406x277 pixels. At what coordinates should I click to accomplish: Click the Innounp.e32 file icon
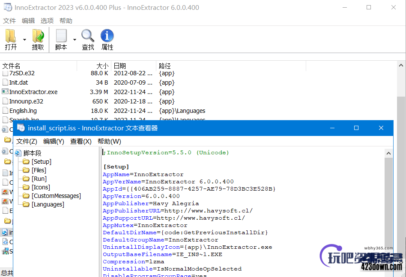(x=5, y=101)
